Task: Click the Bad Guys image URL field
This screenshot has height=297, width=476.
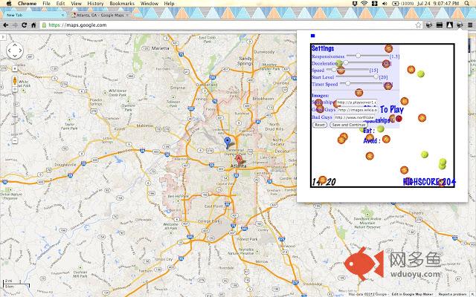Action: (355, 117)
